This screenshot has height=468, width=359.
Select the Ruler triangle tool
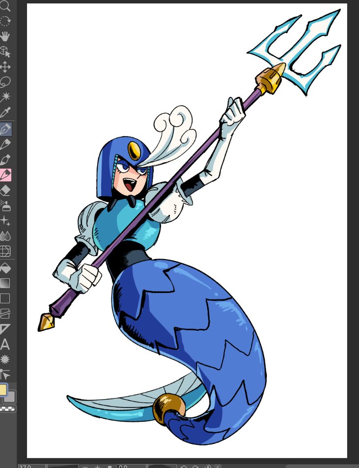click(5, 329)
